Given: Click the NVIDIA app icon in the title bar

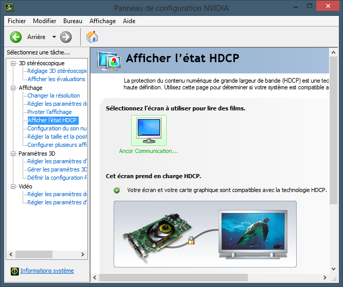Looking at the screenshot, I should pyautogui.click(x=9, y=8).
